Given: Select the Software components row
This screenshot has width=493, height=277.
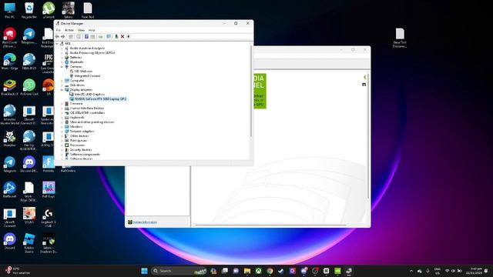Looking at the screenshot, I should 85,154.
